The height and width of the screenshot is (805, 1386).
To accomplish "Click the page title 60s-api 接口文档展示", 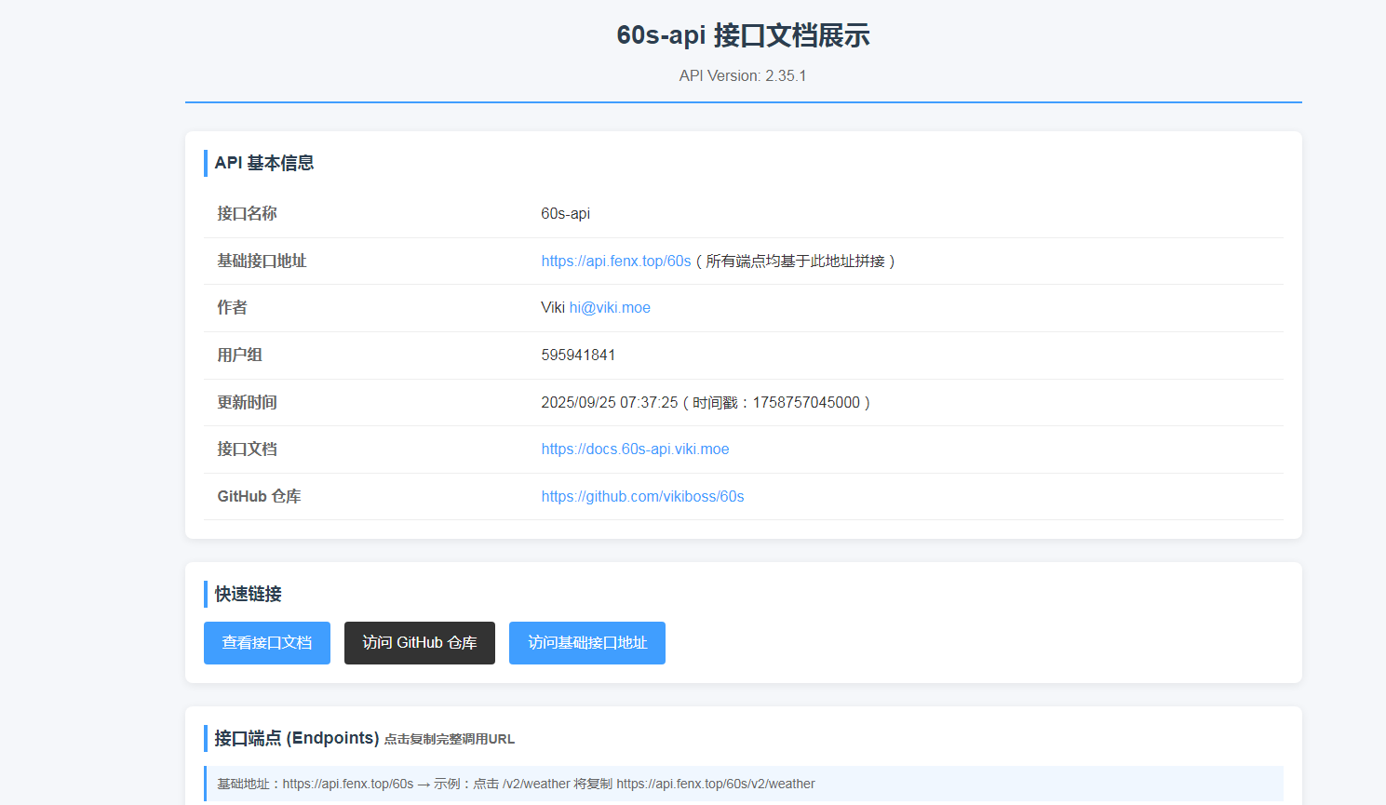I will pos(743,35).
